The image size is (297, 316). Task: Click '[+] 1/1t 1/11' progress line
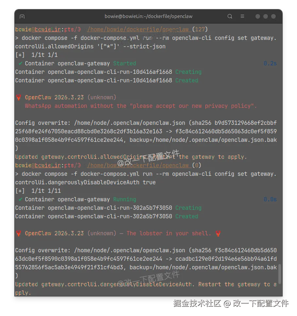click(38, 191)
